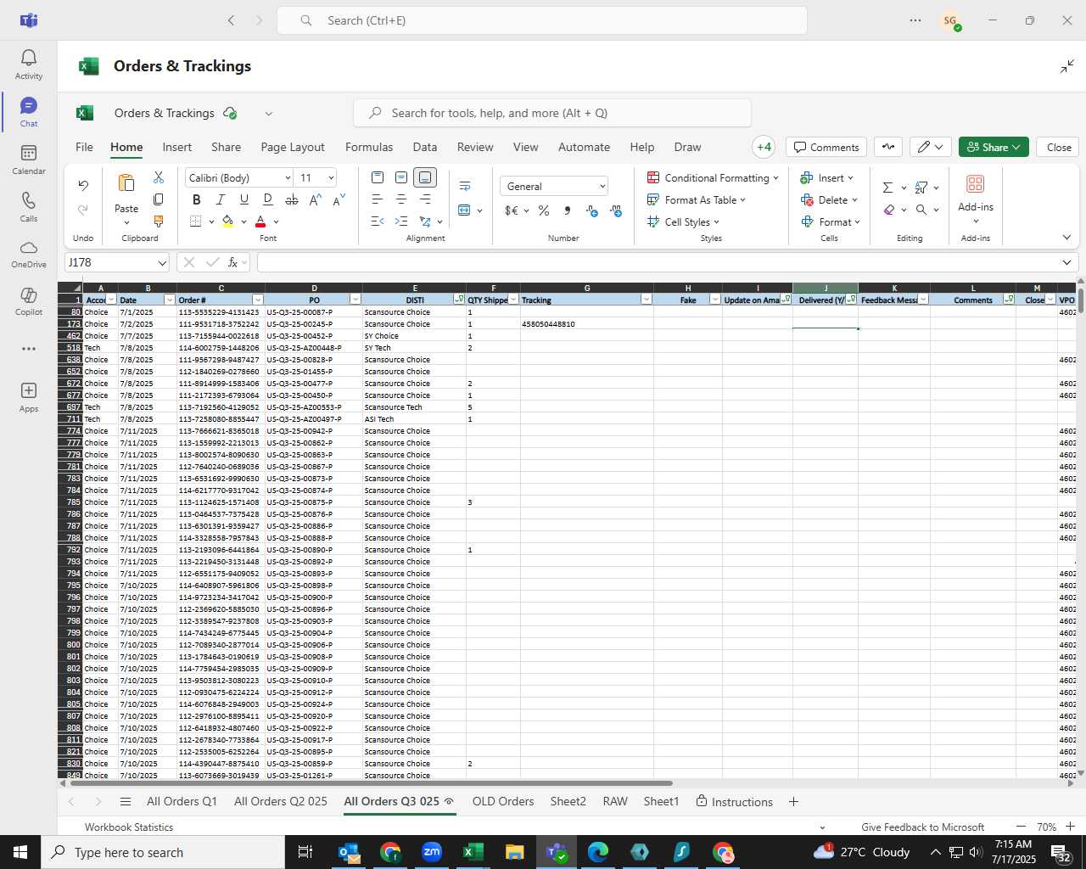1086x869 pixels.
Task: Zoom in with the plus button
Action: 1070,827
